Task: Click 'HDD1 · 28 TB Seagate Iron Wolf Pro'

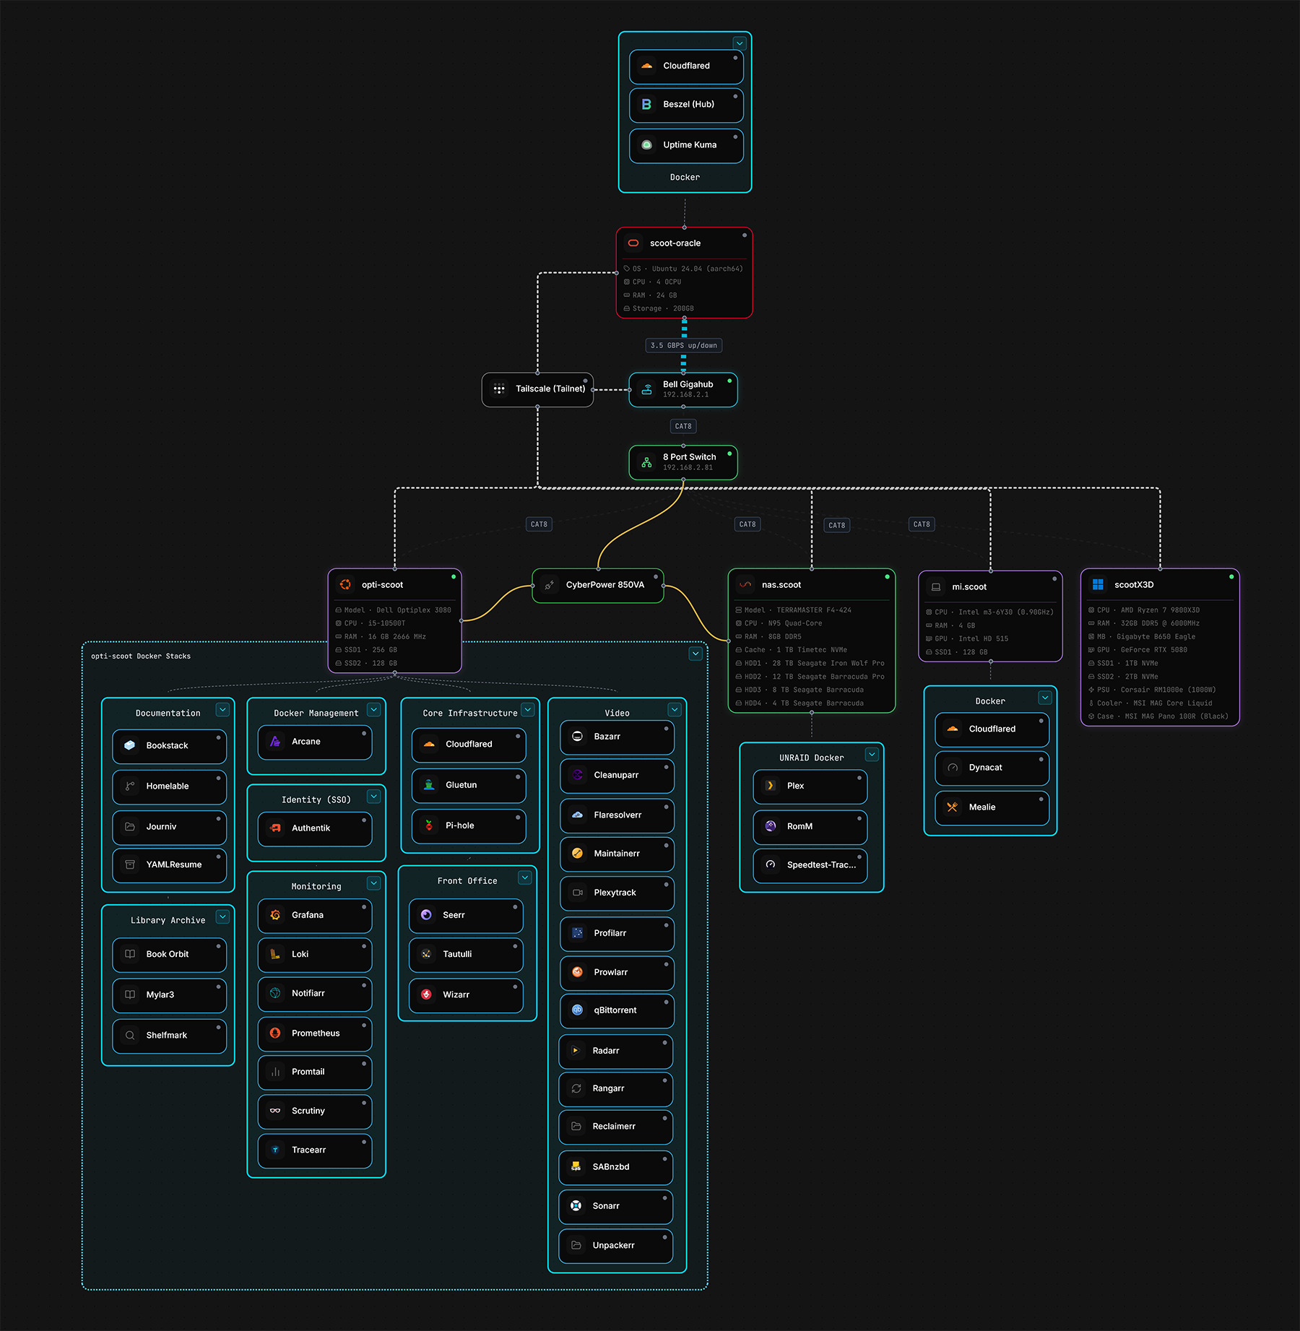Action: [810, 663]
